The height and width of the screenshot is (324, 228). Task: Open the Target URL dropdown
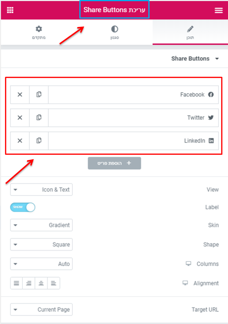tap(42, 309)
